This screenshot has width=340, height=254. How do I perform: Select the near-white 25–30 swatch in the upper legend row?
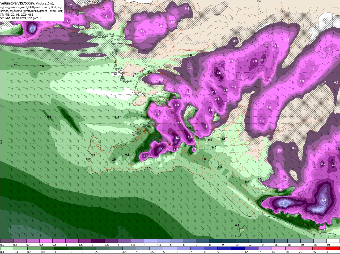coord(320,241)
